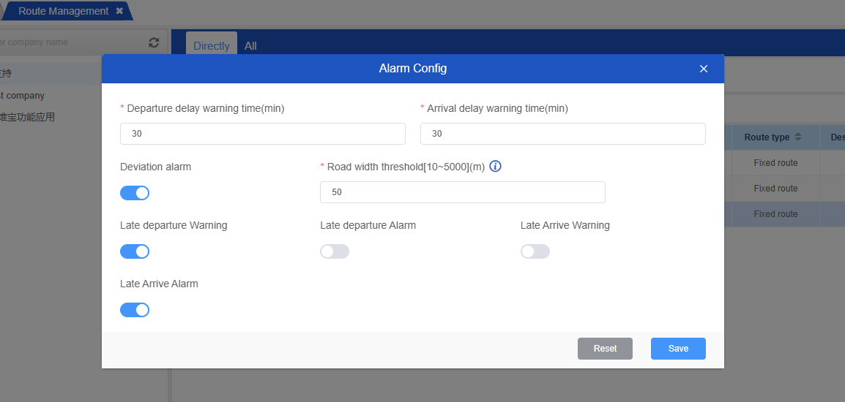845x402 pixels.
Task: Switch to the All tab
Action: point(250,45)
